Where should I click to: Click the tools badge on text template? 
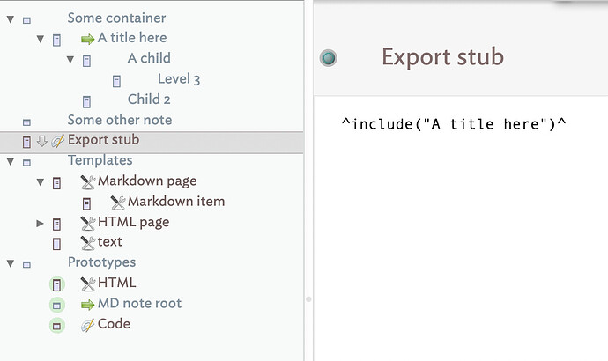(88, 243)
